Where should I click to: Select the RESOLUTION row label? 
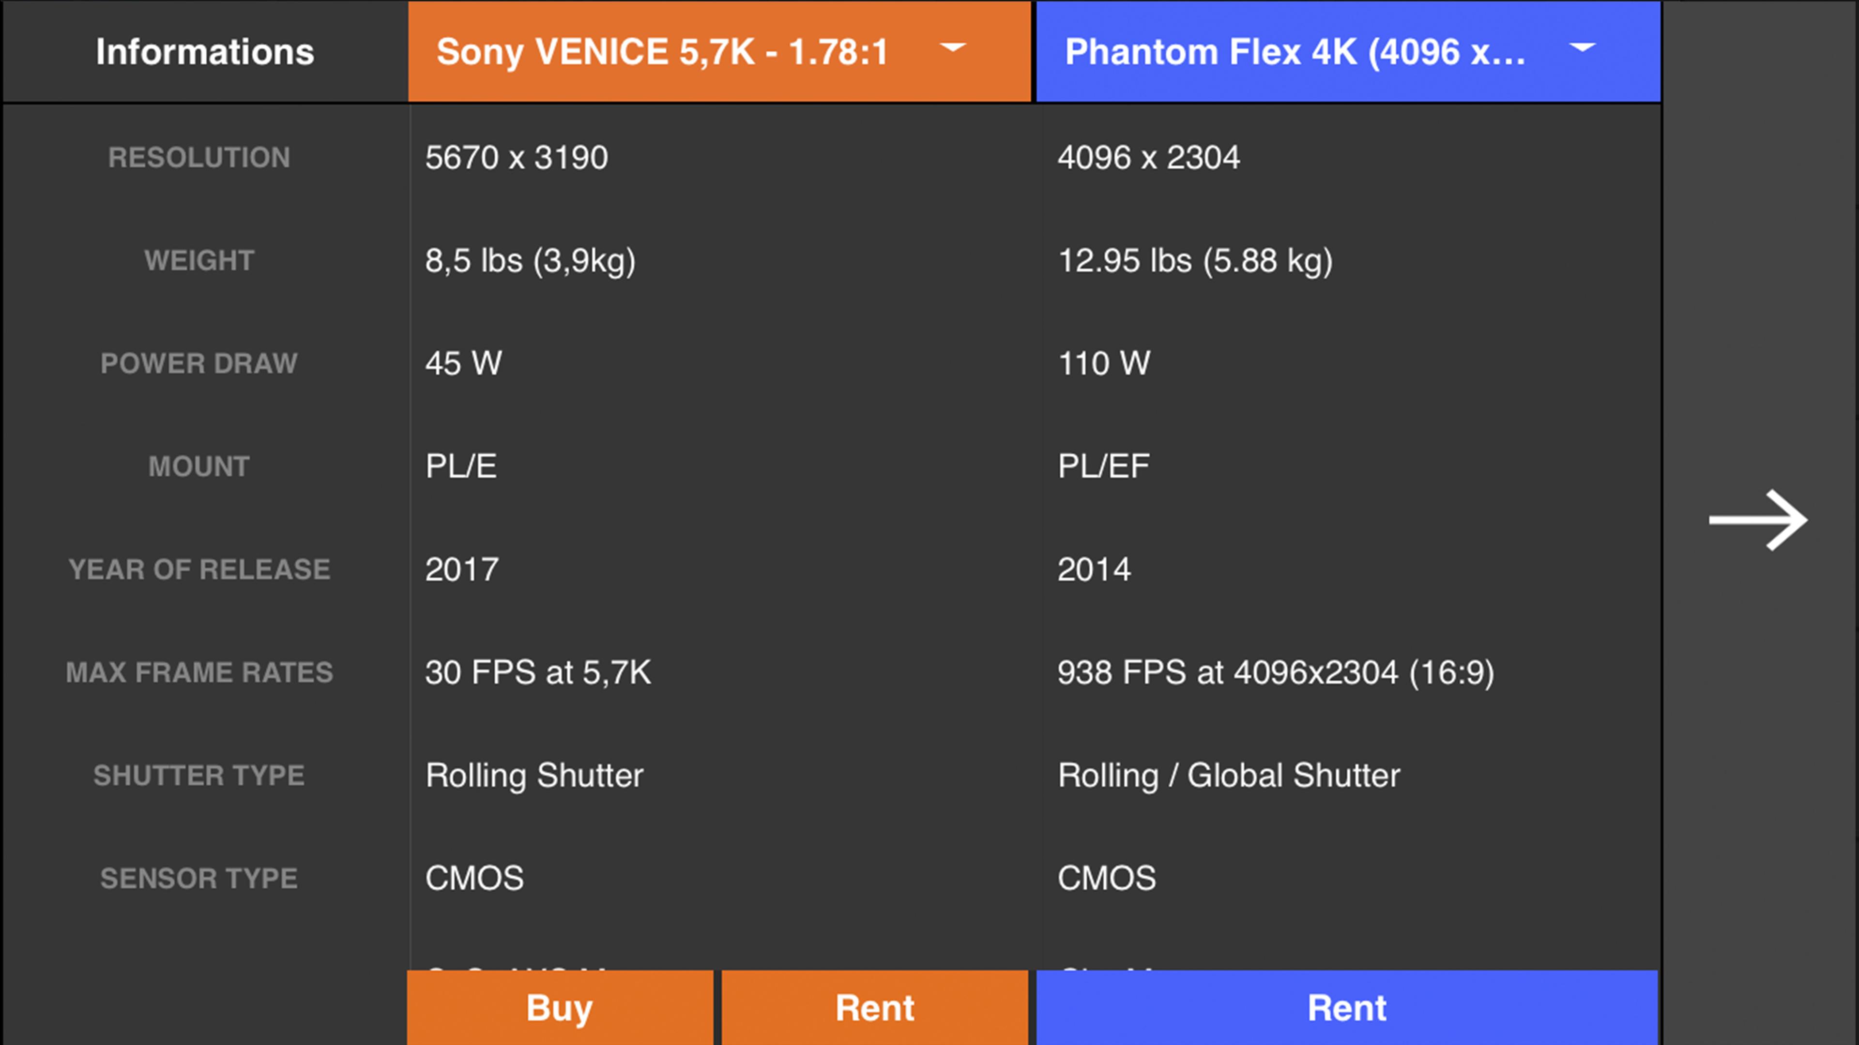coord(199,157)
